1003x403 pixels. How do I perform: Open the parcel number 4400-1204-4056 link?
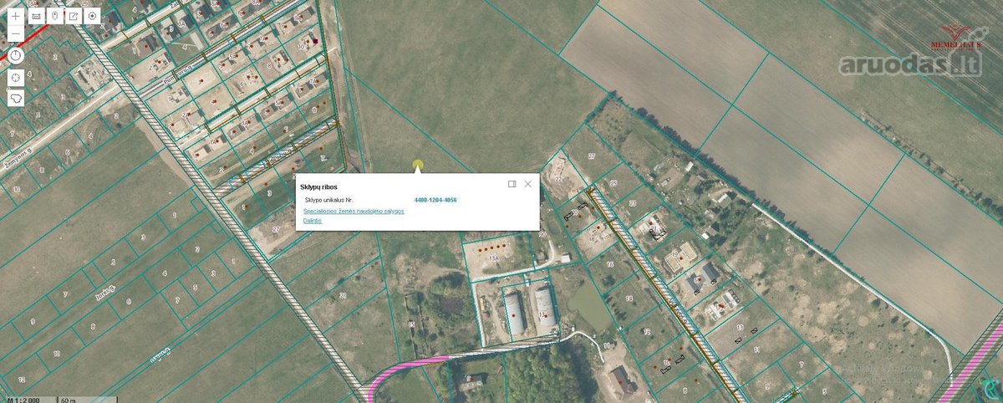435,201
